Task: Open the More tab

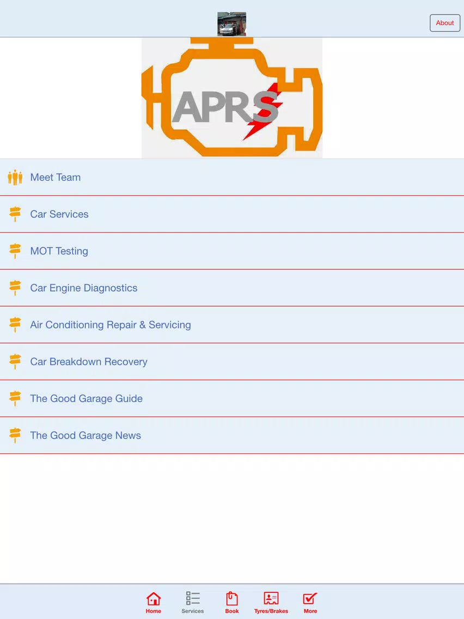Action: 310,603
